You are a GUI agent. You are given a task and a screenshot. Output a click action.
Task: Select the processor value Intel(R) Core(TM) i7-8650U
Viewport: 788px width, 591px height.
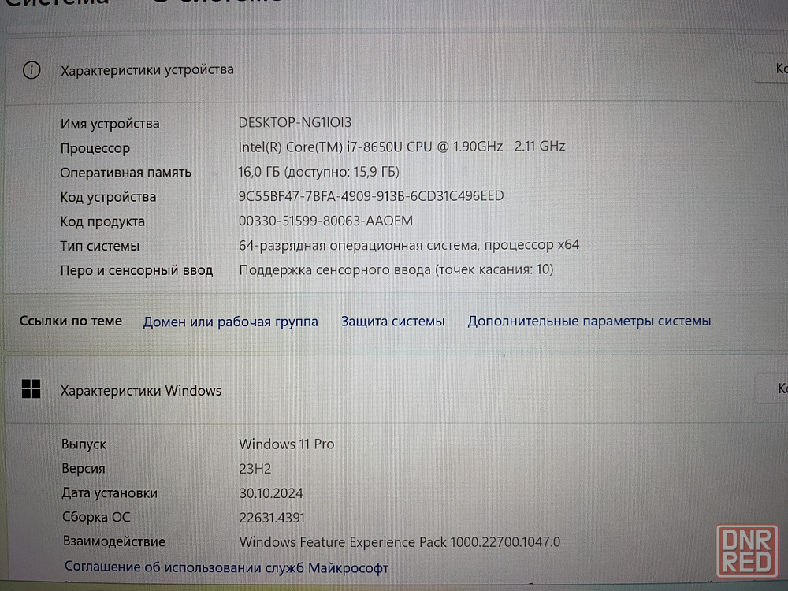402,147
